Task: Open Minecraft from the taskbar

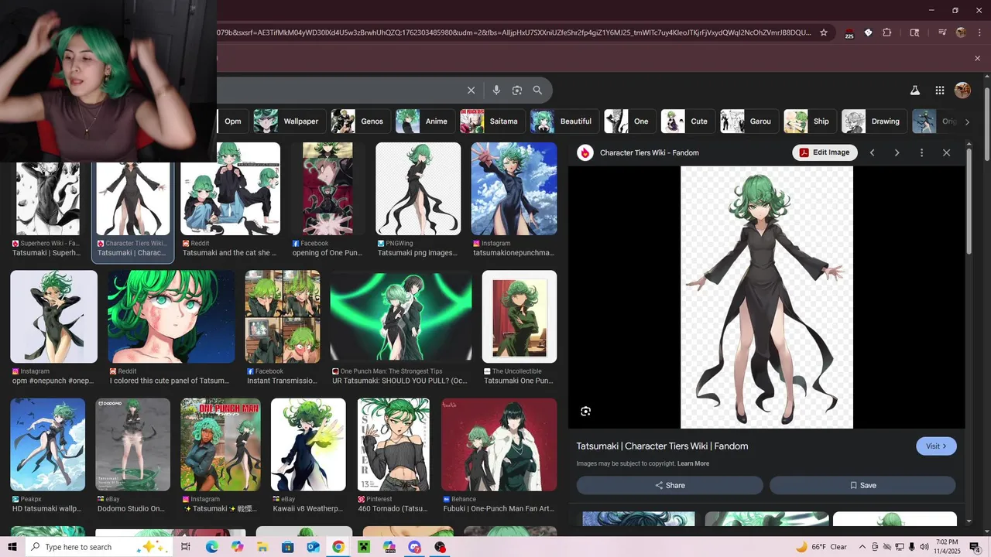Action: [x=364, y=547]
